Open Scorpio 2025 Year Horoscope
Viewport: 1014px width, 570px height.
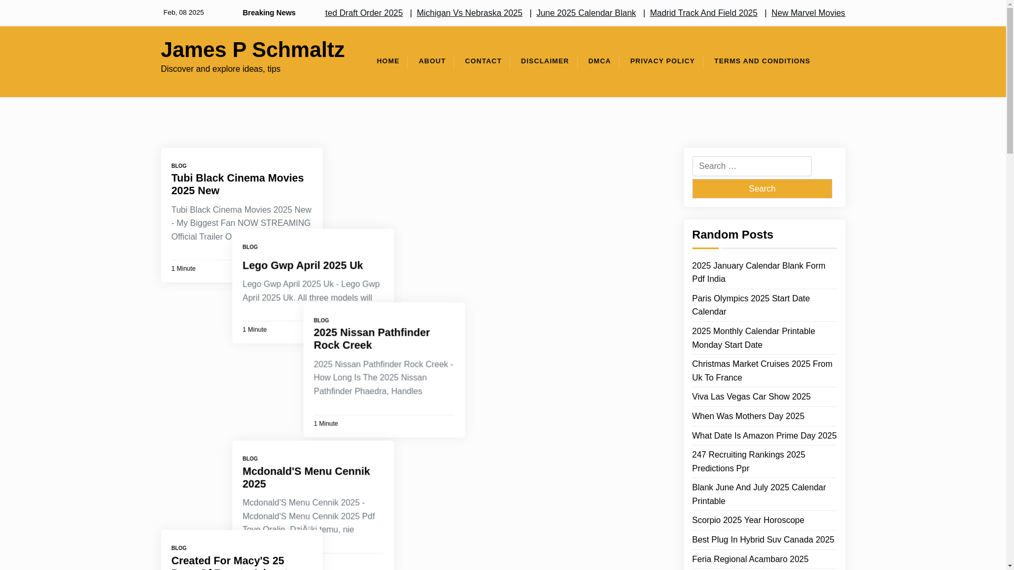(x=748, y=520)
